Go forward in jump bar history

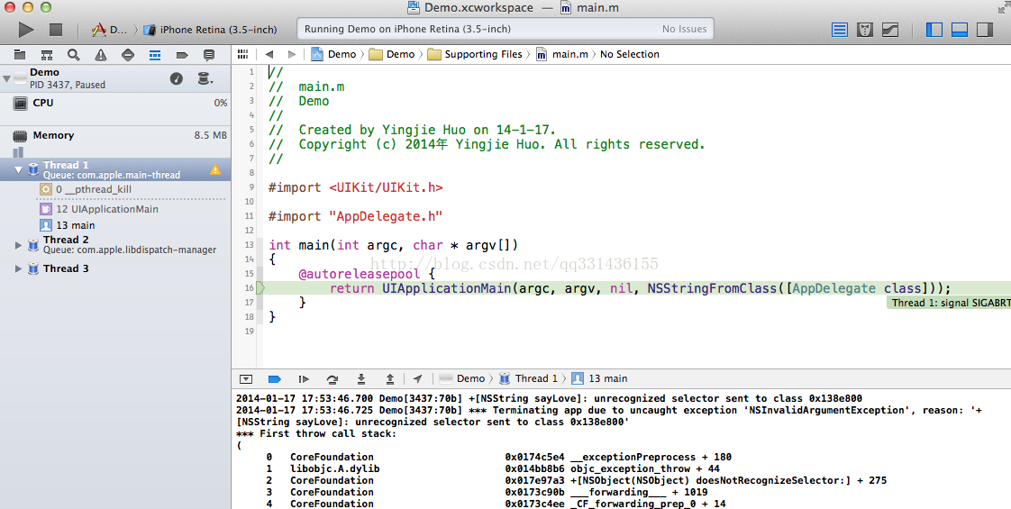coord(292,54)
